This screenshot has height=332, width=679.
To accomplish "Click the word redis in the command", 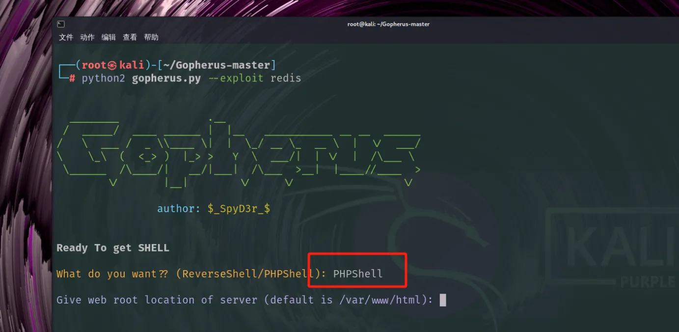I will click(286, 78).
